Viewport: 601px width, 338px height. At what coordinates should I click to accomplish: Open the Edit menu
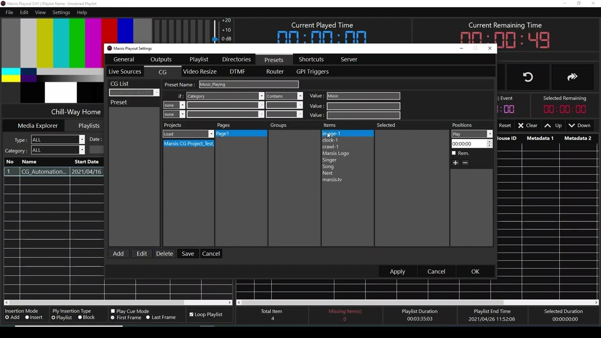tap(24, 12)
